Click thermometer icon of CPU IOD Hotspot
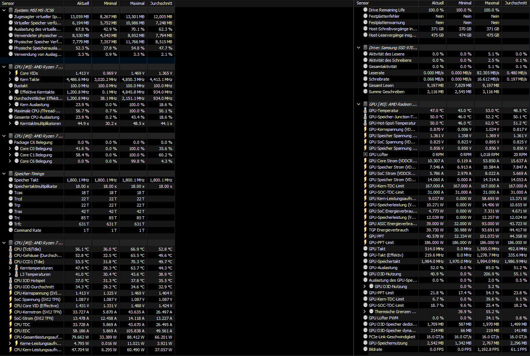Viewport: 530px width, 356px height. tap(11, 281)
